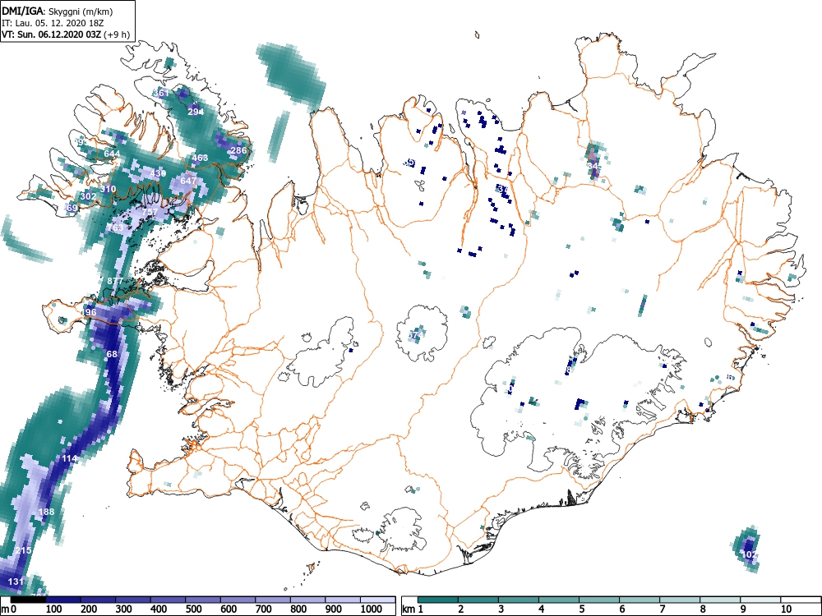Click the '102' value in southeast offshore patch
822x616 pixels.
click(750, 554)
